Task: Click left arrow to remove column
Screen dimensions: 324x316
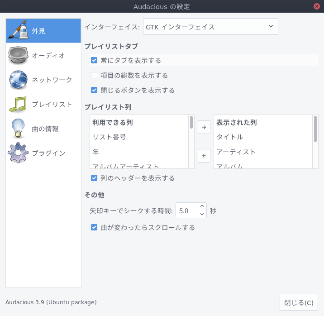Action: [204, 156]
